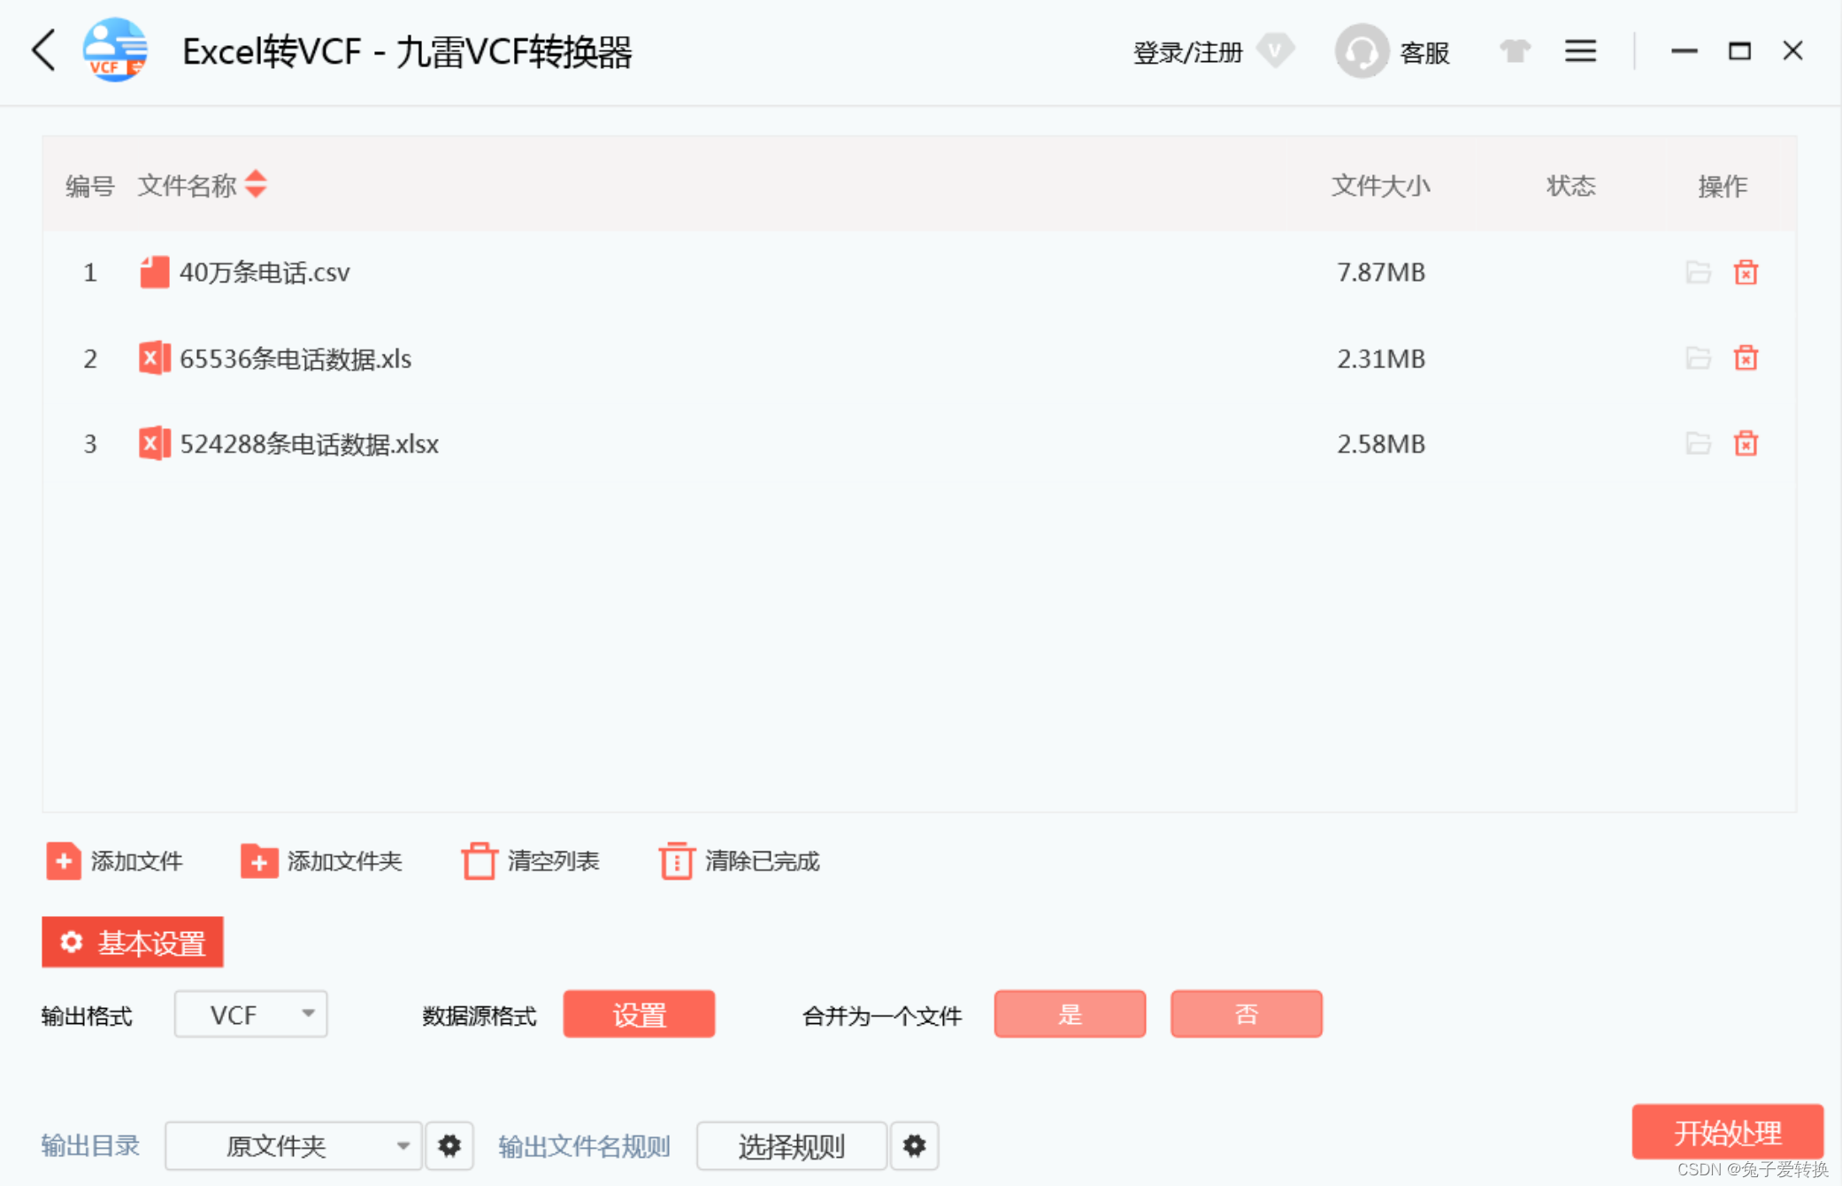Select the 基本设置 tab

[133, 943]
